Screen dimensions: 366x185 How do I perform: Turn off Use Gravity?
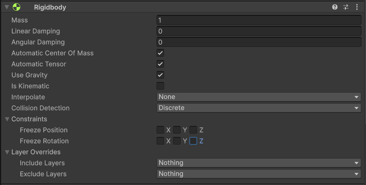[160, 75]
